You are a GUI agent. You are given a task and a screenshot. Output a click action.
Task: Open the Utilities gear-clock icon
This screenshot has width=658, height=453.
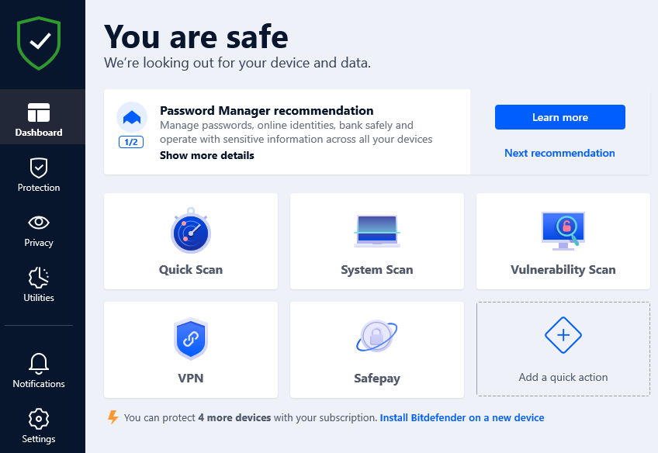click(39, 278)
